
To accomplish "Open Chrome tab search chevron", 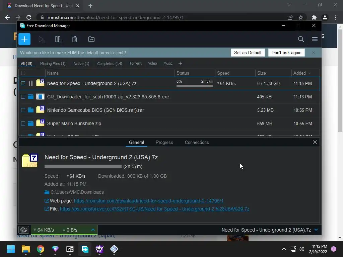I will click(x=289, y=5).
